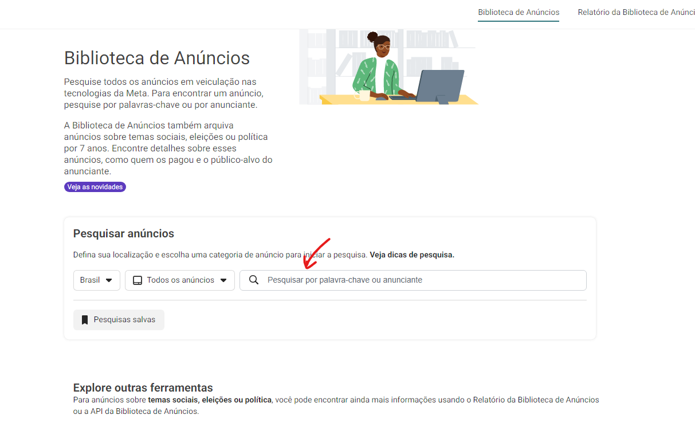The image size is (695, 434).
Task: Click the Veja as novidades badge
Action: [x=95, y=187]
